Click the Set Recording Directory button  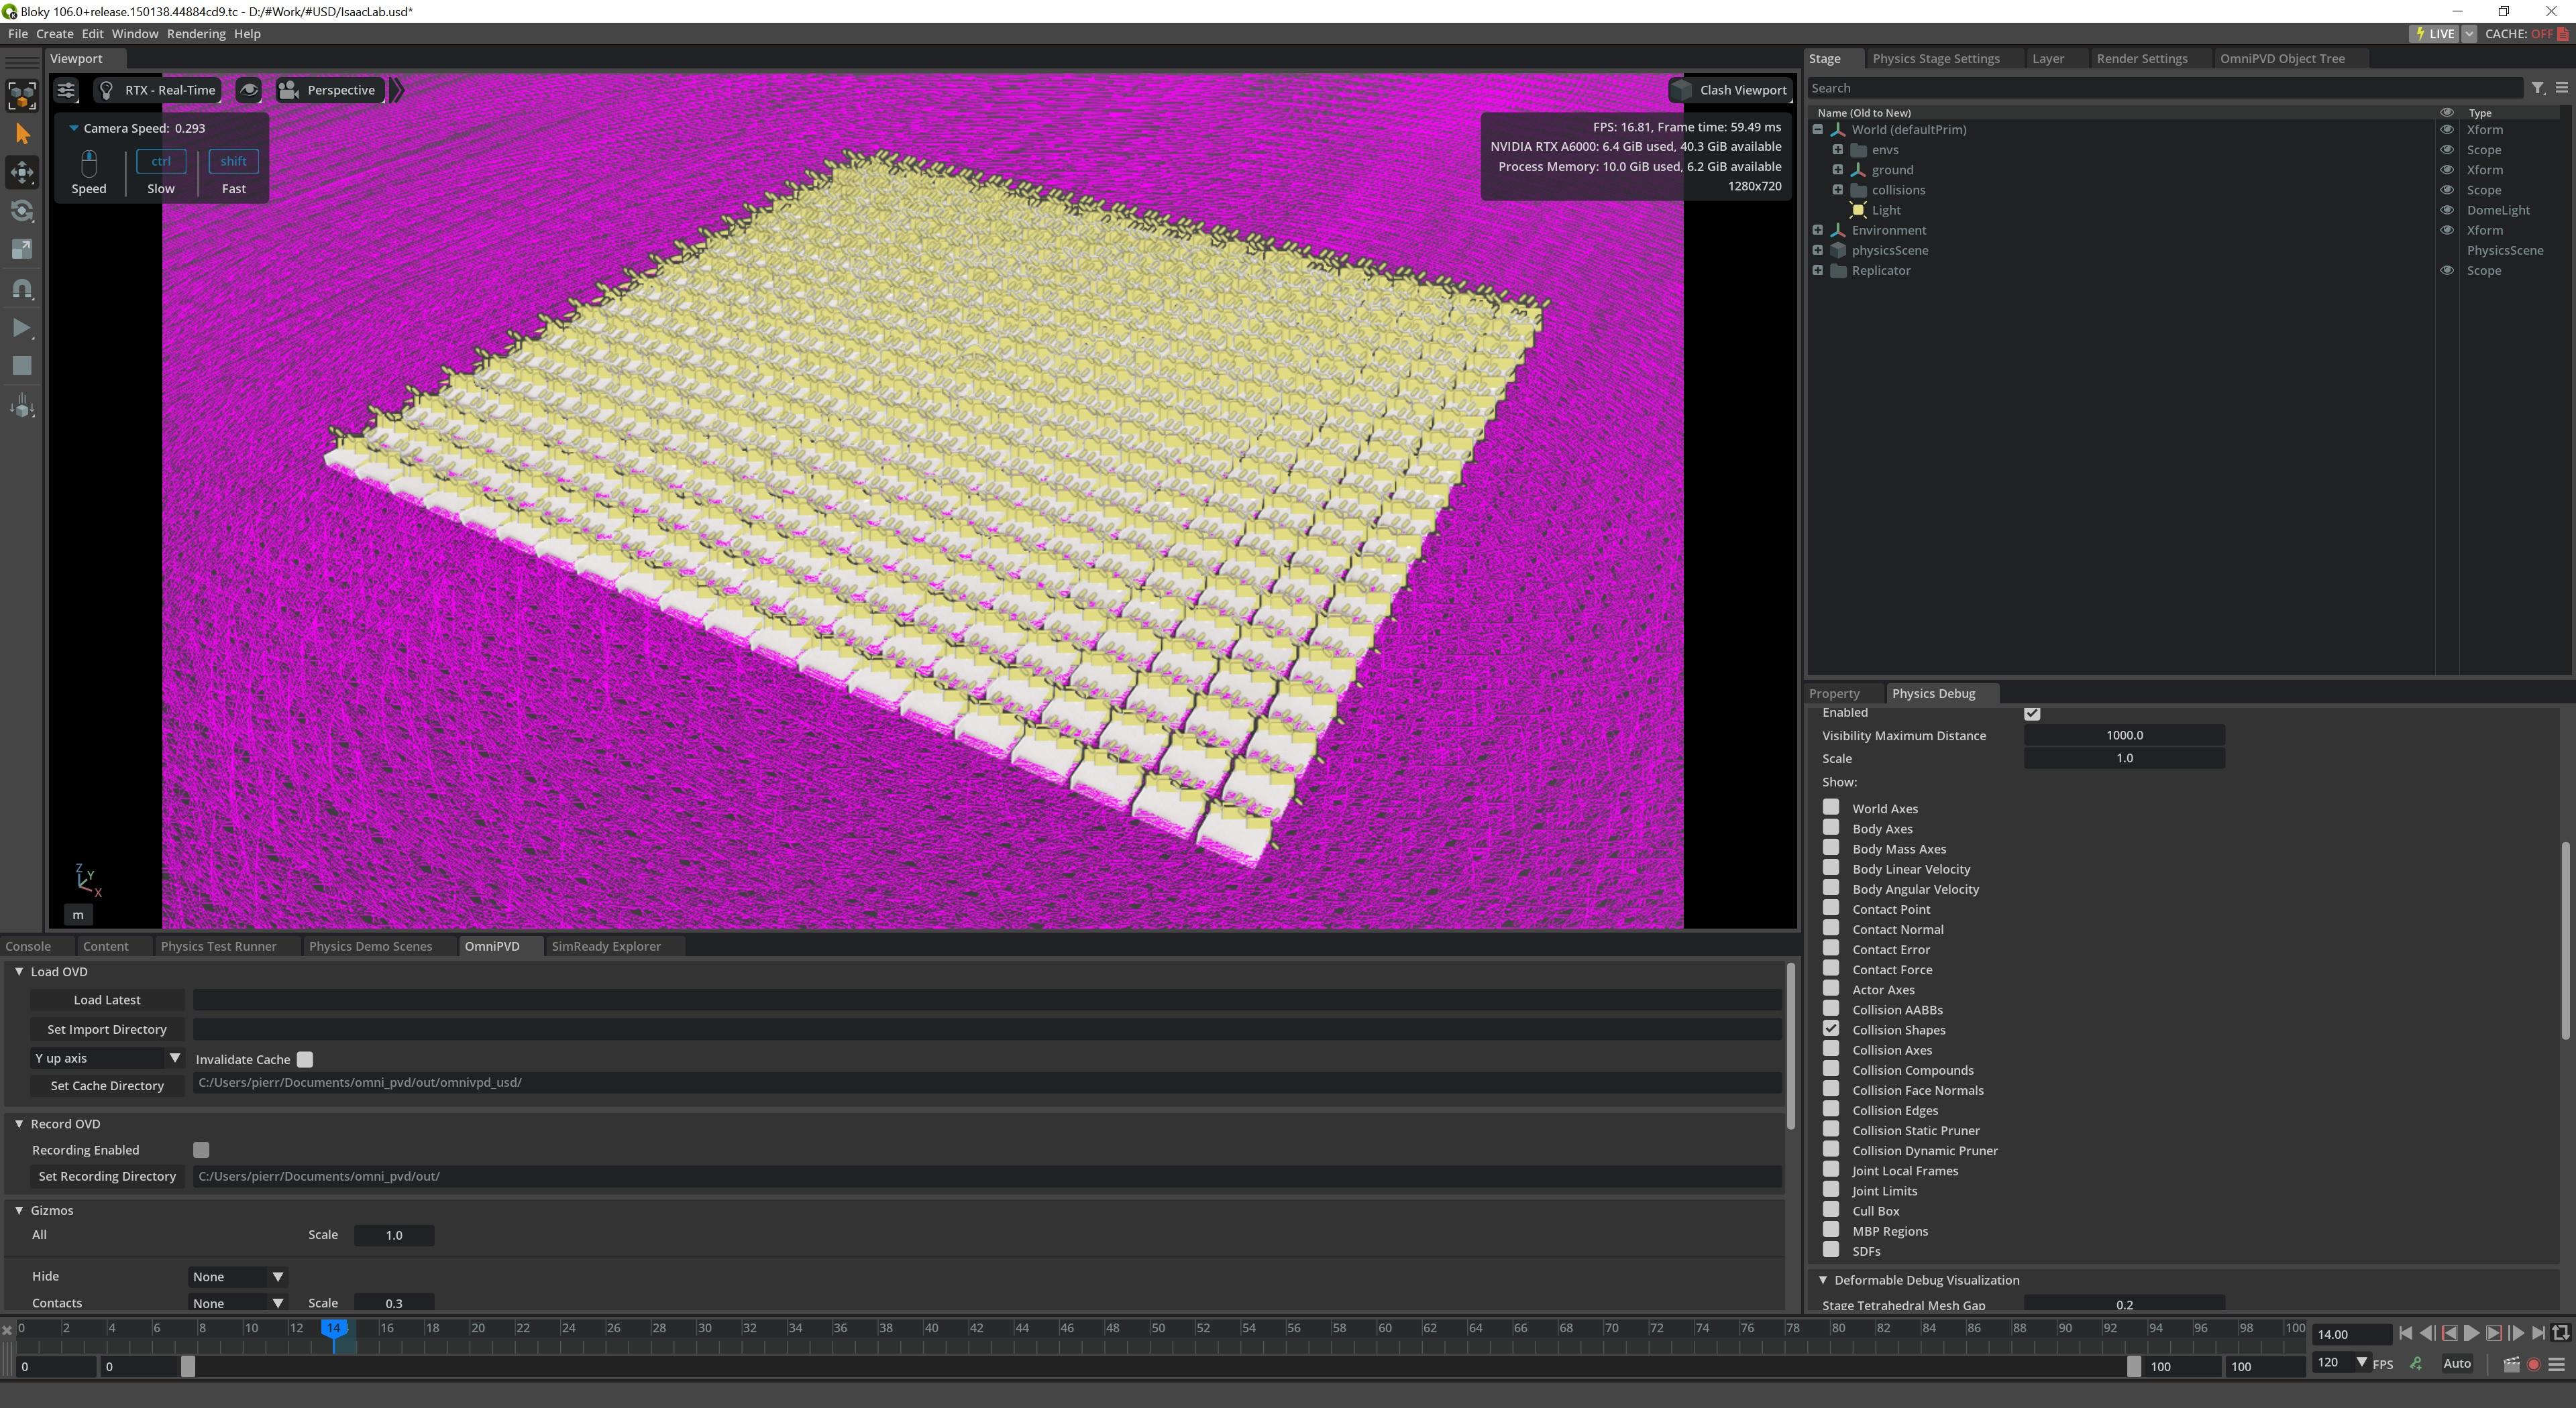tap(107, 1176)
